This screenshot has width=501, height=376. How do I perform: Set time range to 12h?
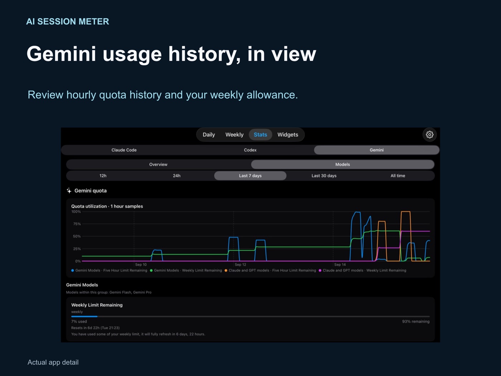click(x=103, y=176)
